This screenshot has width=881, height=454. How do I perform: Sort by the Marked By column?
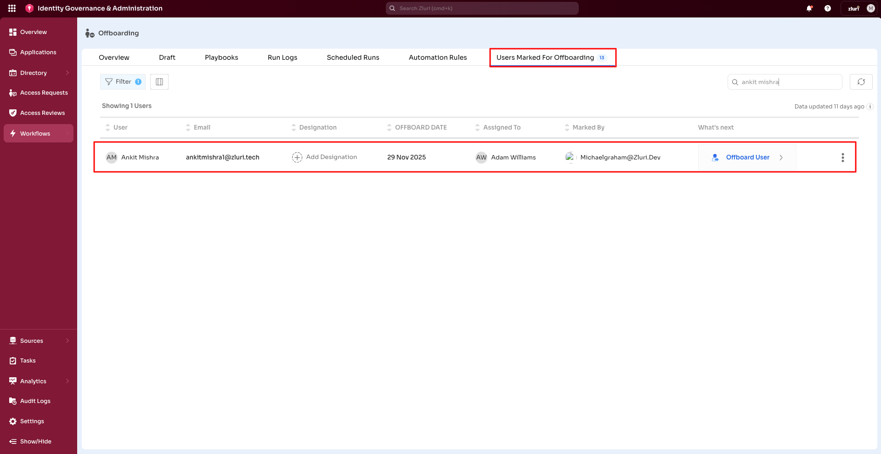point(567,127)
